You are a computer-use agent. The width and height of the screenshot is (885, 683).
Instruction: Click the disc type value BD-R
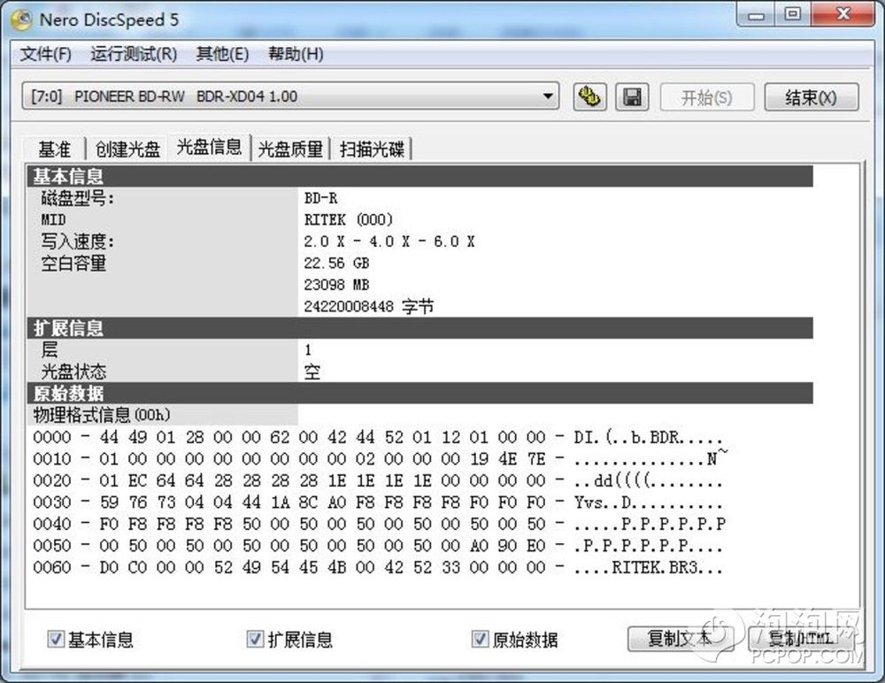(320, 198)
